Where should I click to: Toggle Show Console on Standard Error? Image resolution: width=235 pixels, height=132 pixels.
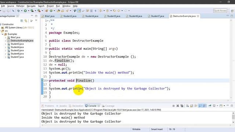click(x=205, y=106)
